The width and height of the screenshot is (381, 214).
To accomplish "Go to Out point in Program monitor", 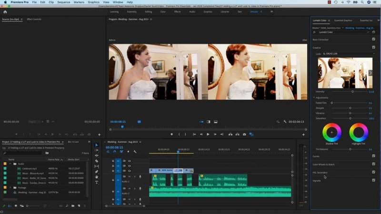I will 222,134.
